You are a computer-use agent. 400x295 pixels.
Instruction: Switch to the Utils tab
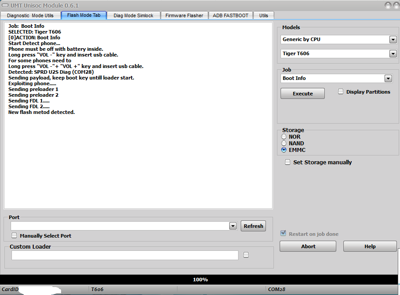264,15
